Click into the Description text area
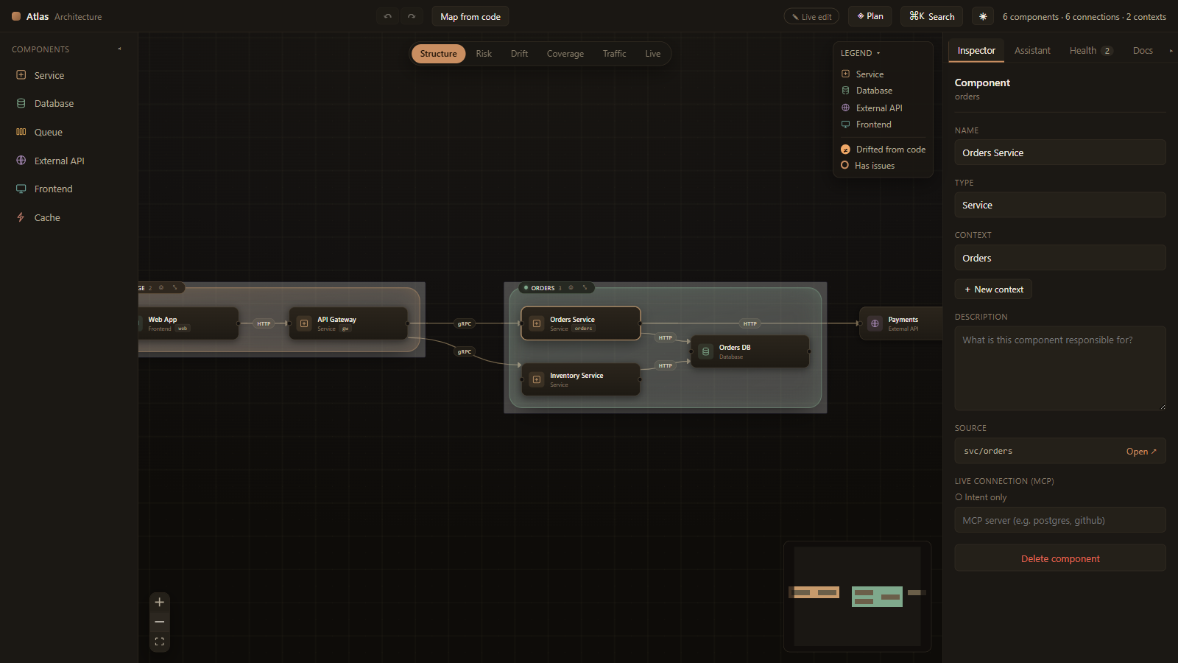1178x663 pixels. click(1060, 368)
